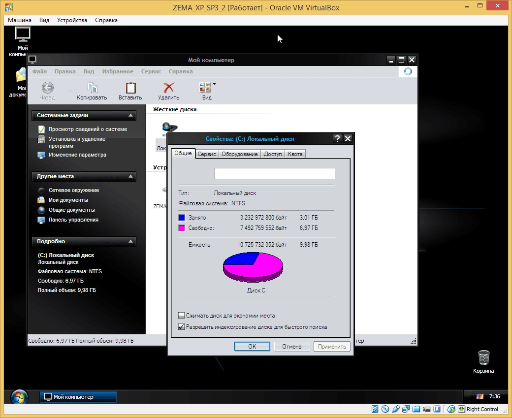The width and height of the screenshot is (512, 418).
Task: Click the Копировать toolbar icon
Action: click(92, 88)
